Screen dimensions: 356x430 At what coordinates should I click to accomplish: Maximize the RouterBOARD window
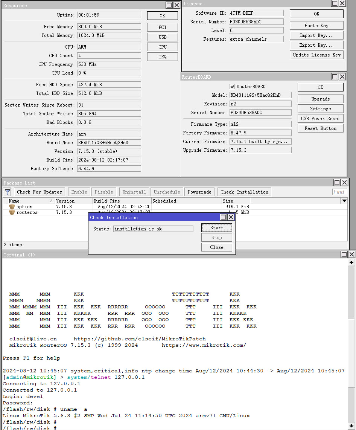(x=335, y=77)
